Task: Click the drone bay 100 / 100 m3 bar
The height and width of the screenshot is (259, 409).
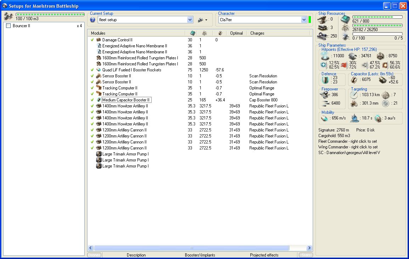Action: pyautogui.click(x=50, y=14)
